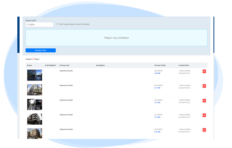
Task: Remove the 0,15 MB image record
Action: [x=204, y=101]
